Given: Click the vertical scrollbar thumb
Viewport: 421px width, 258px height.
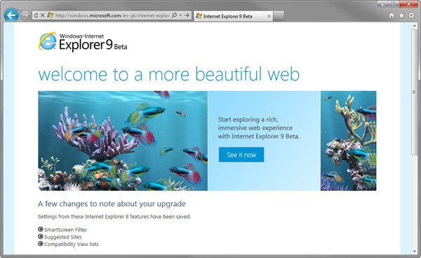Looking at the screenshot, I should 414,92.
